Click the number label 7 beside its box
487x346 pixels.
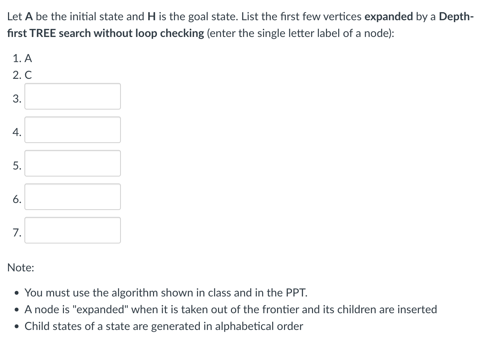coord(17,233)
